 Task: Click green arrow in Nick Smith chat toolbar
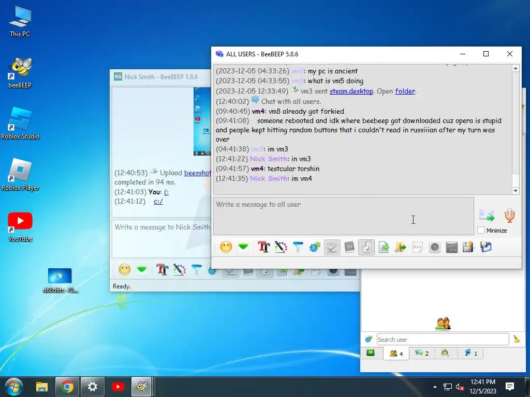142,269
